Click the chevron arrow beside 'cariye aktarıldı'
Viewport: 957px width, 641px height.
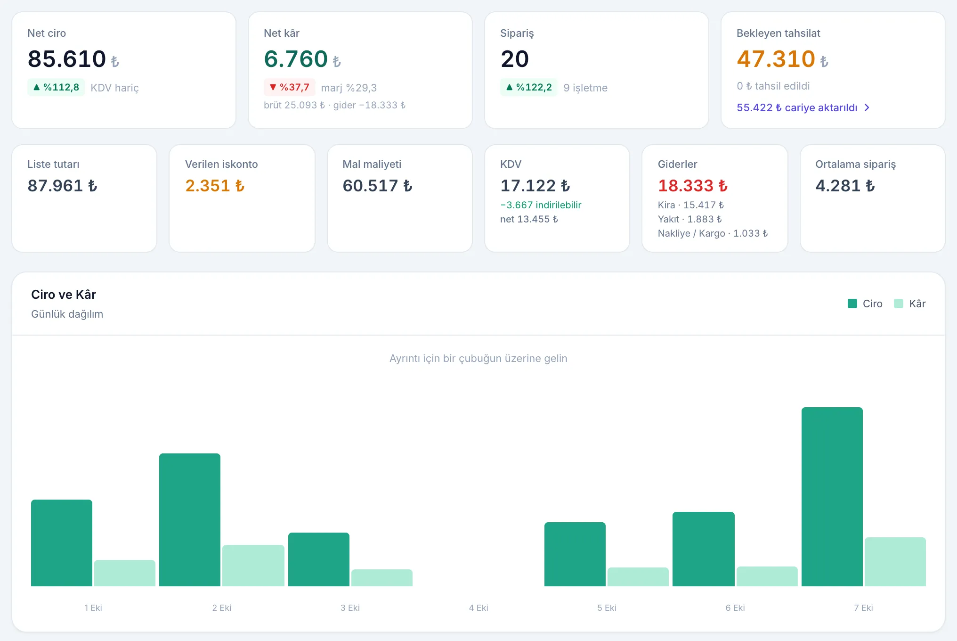[x=867, y=107]
